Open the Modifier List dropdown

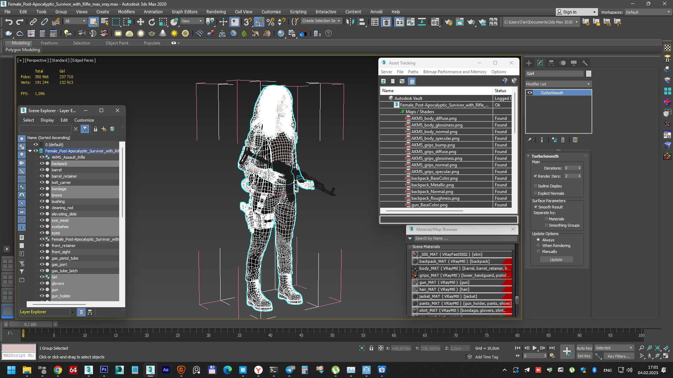(x=558, y=84)
